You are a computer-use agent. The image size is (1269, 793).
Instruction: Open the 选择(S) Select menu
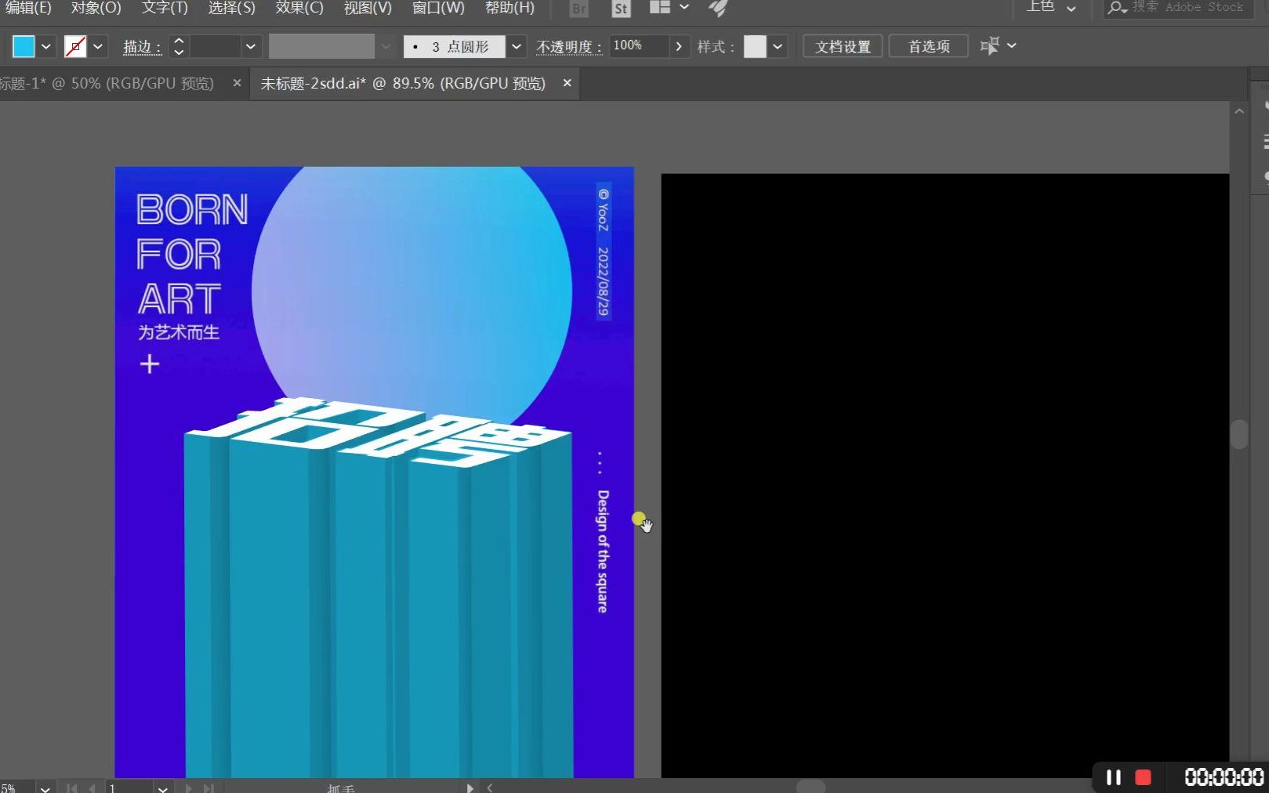[x=231, y=8]
